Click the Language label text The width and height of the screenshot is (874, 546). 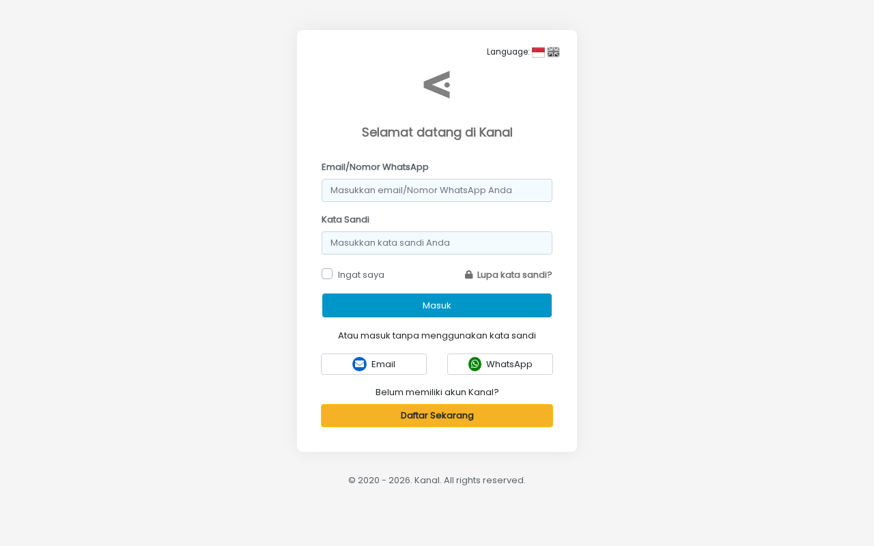[508, 52]
